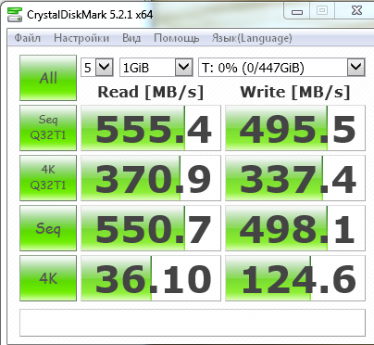Close the CrystalDiskMark window
374x345 pixels.
click(356, 11)
